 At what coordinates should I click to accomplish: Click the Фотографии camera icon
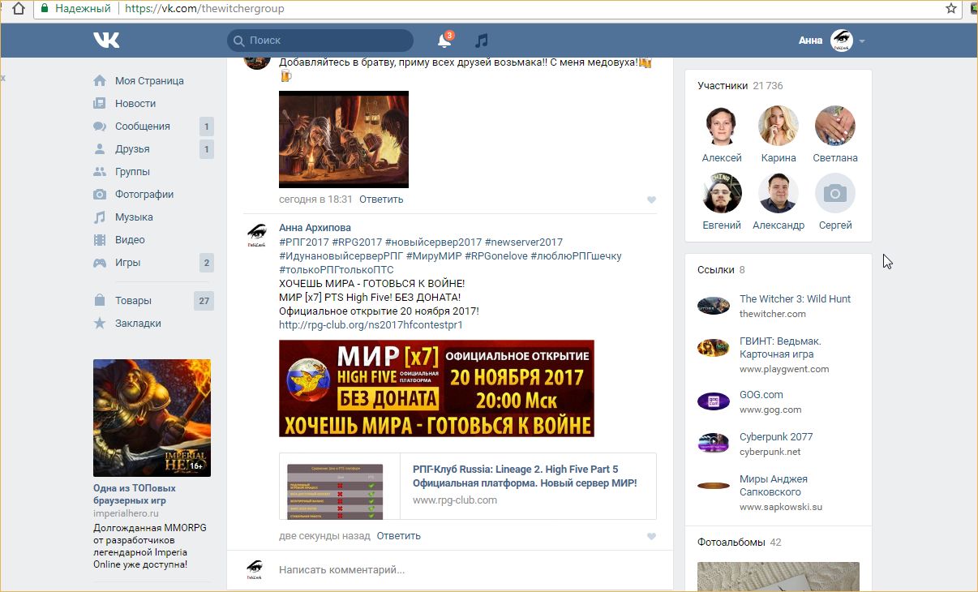click(100, 194)
